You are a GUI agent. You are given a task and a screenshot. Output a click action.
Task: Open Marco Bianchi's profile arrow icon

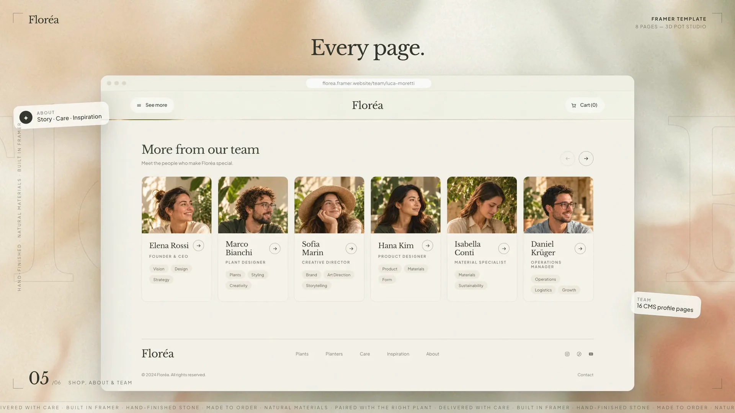coord(275,249)
